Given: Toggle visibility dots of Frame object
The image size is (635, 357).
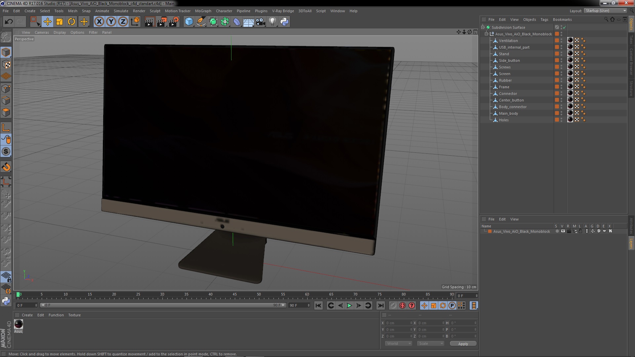Looking at the screenshot, I should pos(561,87).
